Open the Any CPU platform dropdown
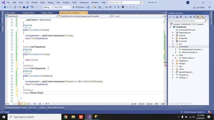This screenshot has height=120, width=214. [63, 7]
